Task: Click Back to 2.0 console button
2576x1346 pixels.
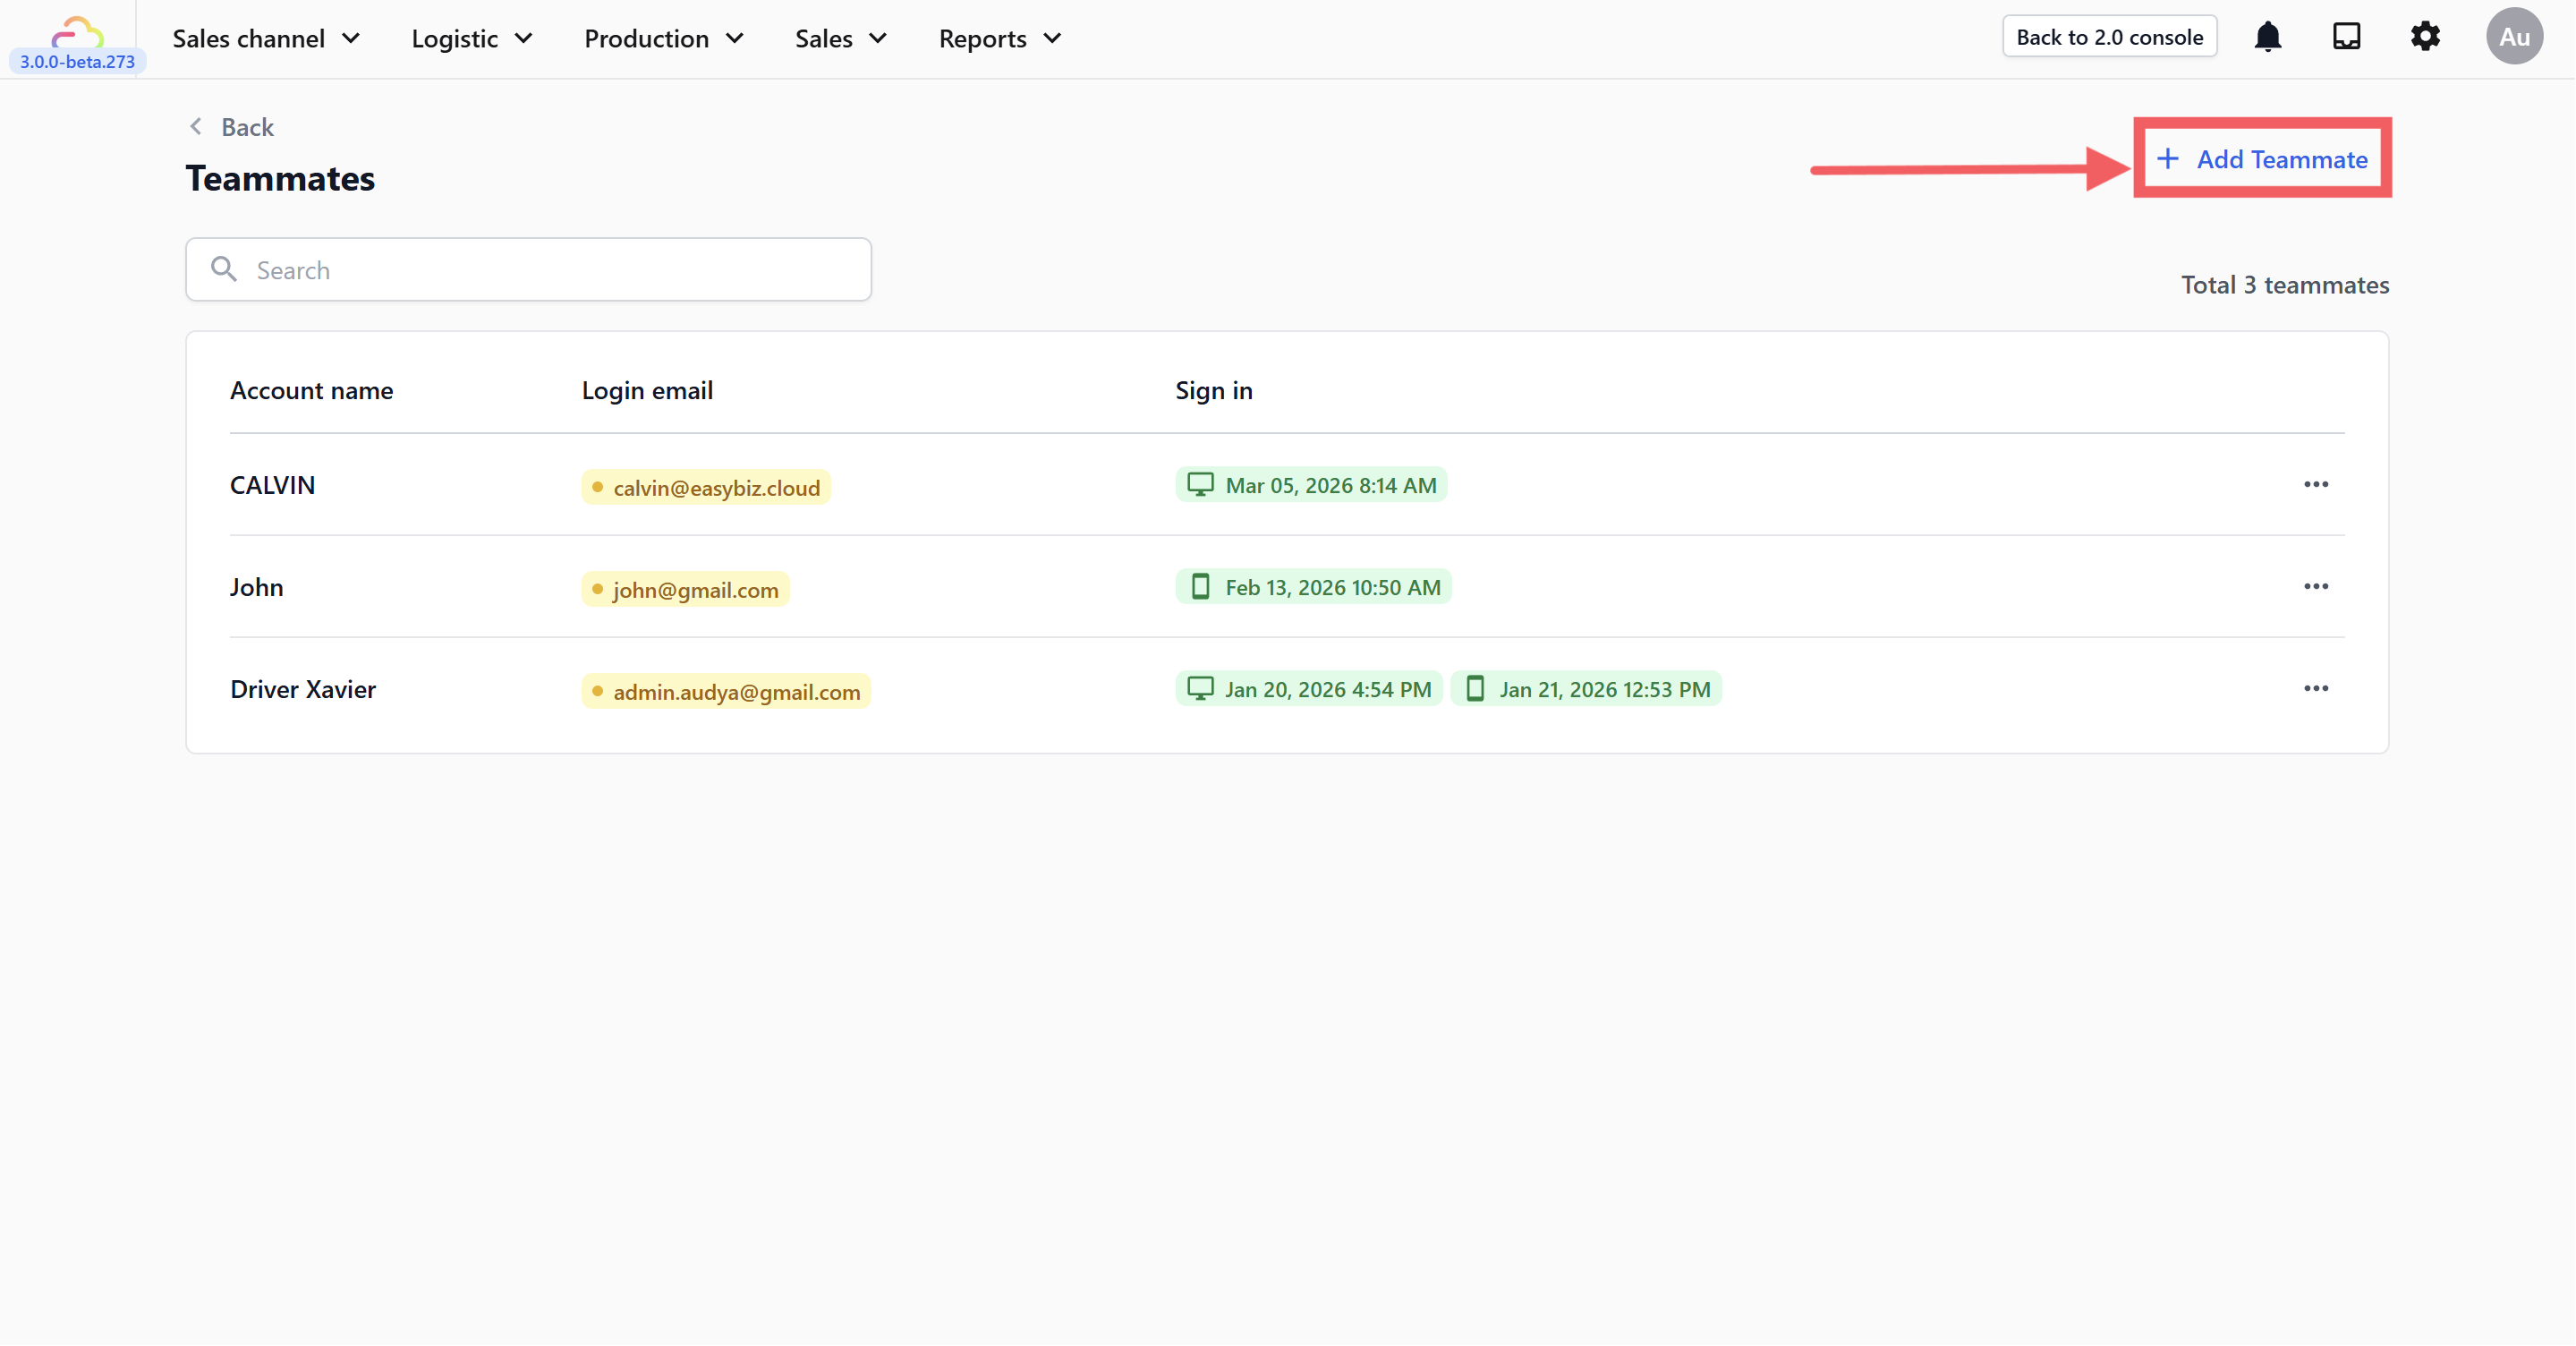Action: coord(2109,37)
